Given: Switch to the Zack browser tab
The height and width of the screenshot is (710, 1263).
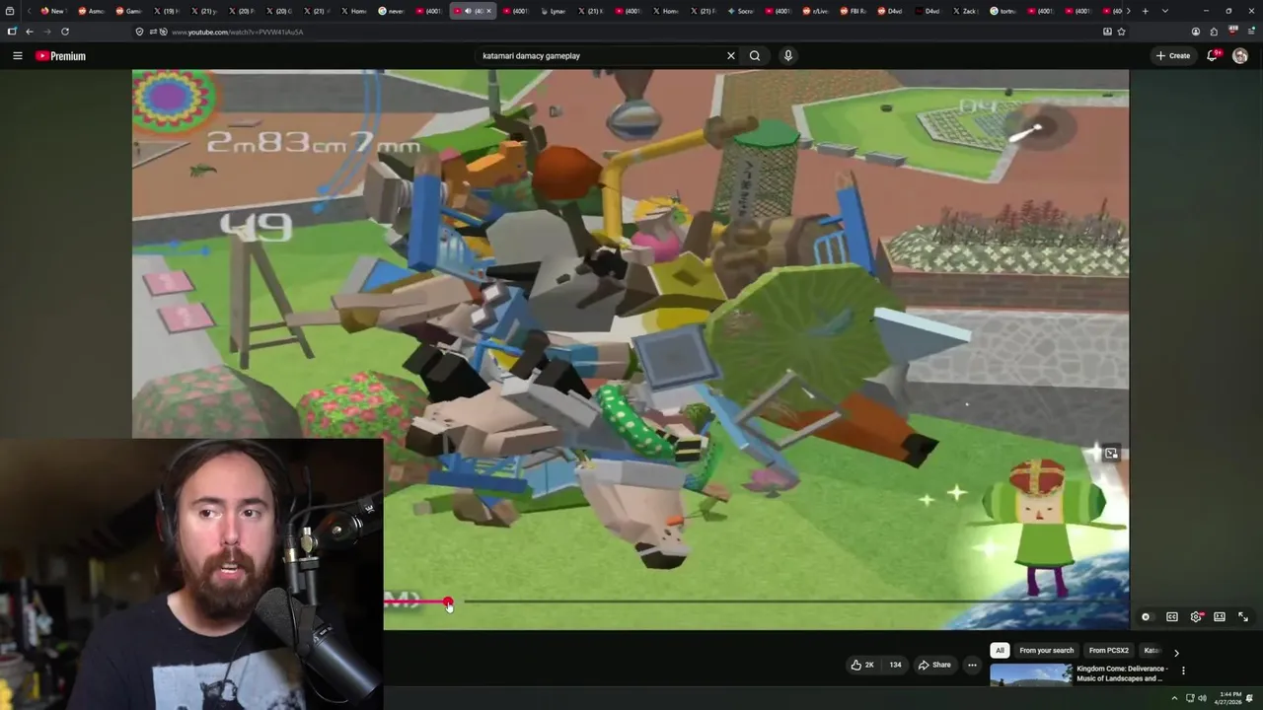Looking at the screenshot, I should point(965,11).
